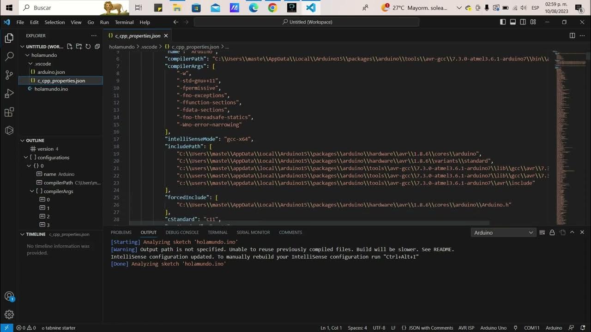Open the File menu
591x332 pixels.
point(20,22)
